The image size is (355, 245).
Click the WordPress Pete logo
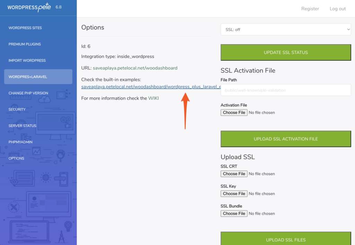pos(29,8)
